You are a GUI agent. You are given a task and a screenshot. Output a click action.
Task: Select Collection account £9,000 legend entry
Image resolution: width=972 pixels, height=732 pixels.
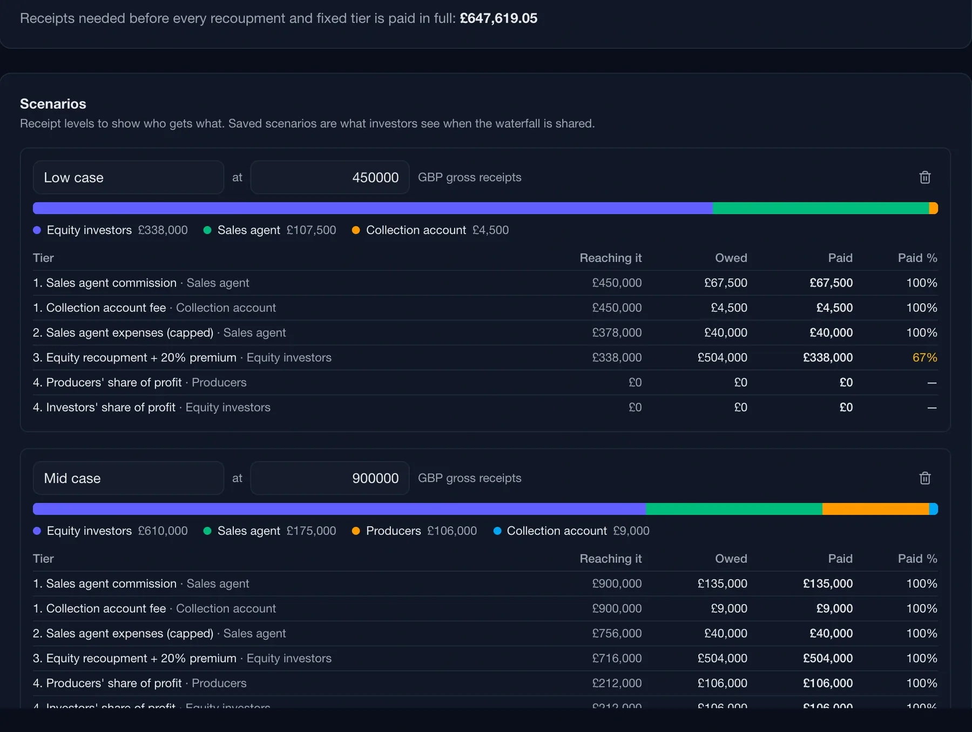571,531
